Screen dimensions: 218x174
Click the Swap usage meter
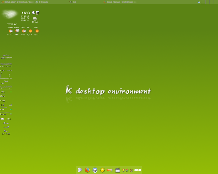(6, 101)
